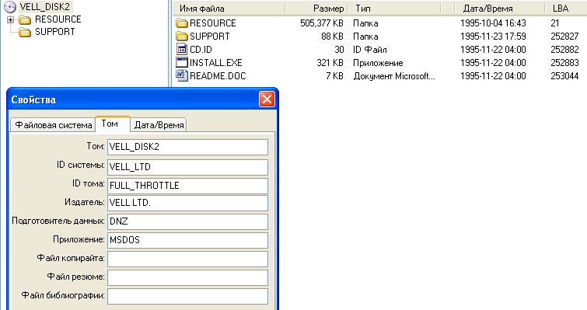
Task: Click the CD.ID file icon
Action: click(x=182, y=50)
